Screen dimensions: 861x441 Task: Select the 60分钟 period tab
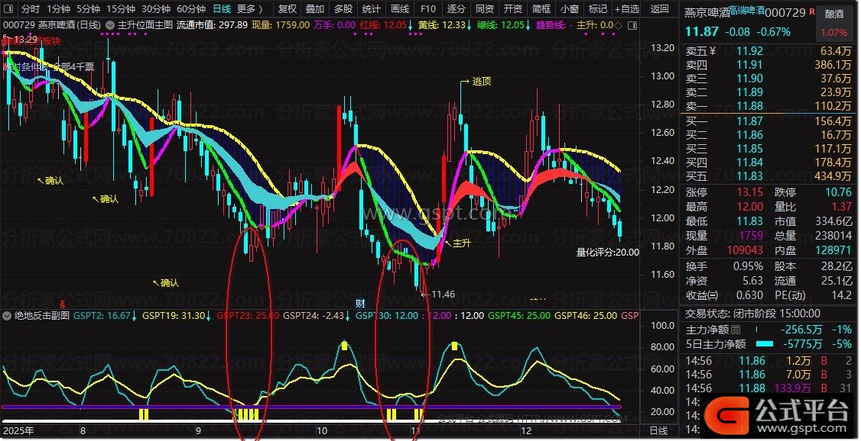click(190, 9)
